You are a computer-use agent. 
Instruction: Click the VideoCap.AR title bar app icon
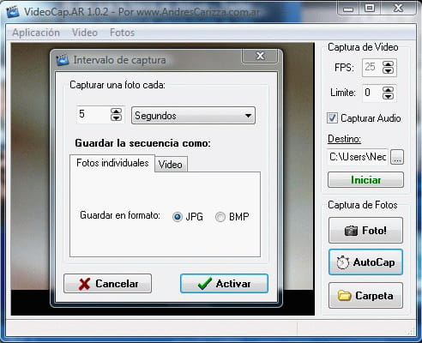pos(12,12)
